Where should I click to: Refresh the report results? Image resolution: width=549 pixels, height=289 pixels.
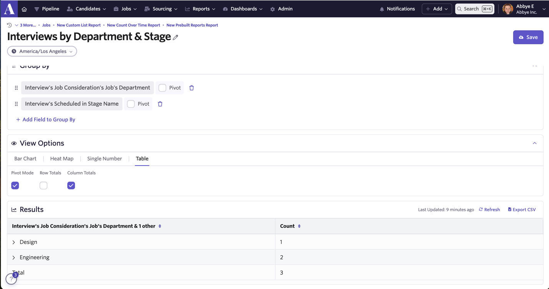pyautogui.click(x=489, y=210)
